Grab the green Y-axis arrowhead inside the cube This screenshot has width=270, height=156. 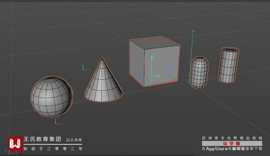151,57
